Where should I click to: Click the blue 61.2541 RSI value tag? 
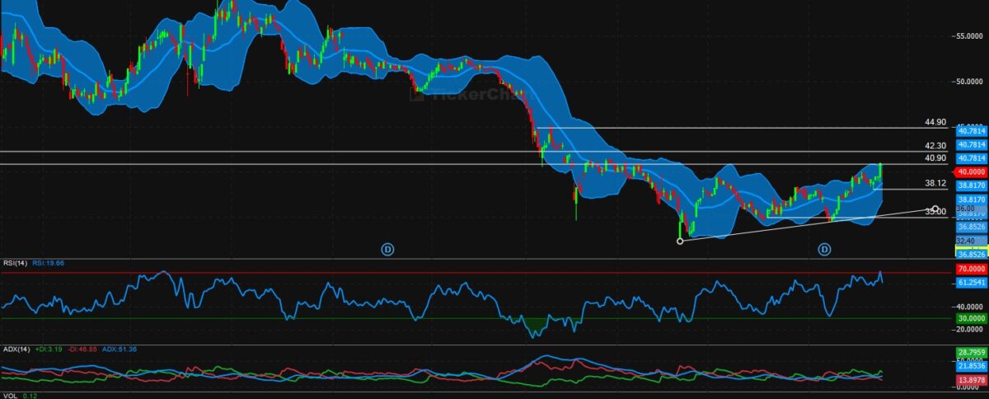point(971,283)
